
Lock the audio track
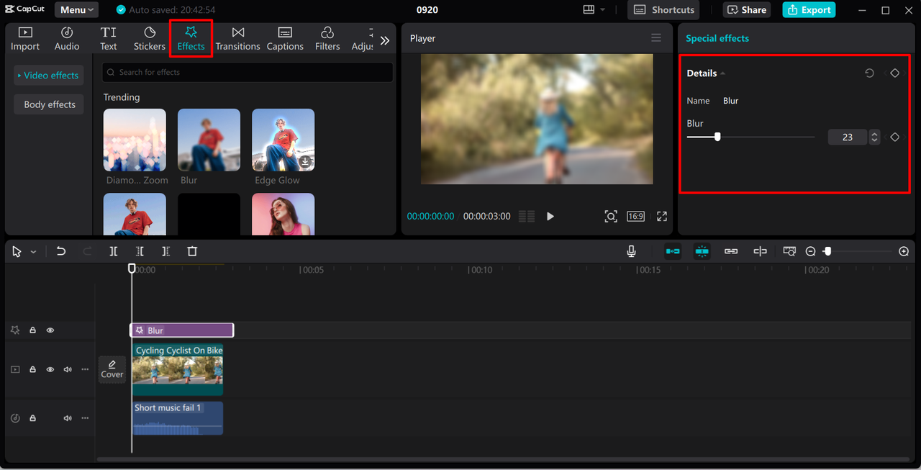coord(32,418)
